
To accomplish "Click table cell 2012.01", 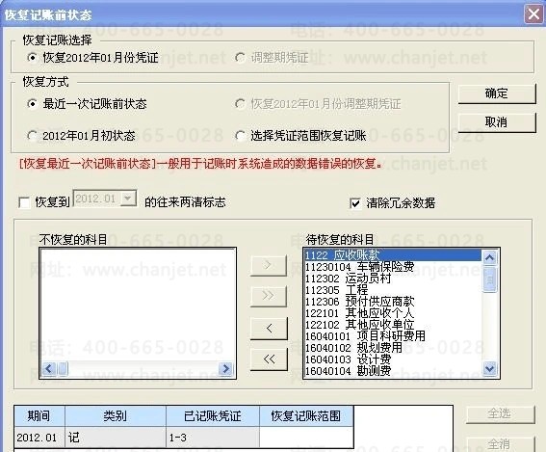I will click(x=39, y=437).
